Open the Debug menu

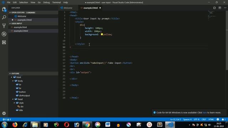tap(46, 2)
